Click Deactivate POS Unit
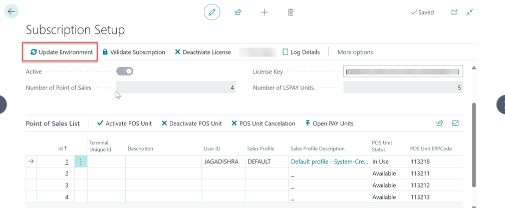The image size is (505, 208). click(191, 123)
